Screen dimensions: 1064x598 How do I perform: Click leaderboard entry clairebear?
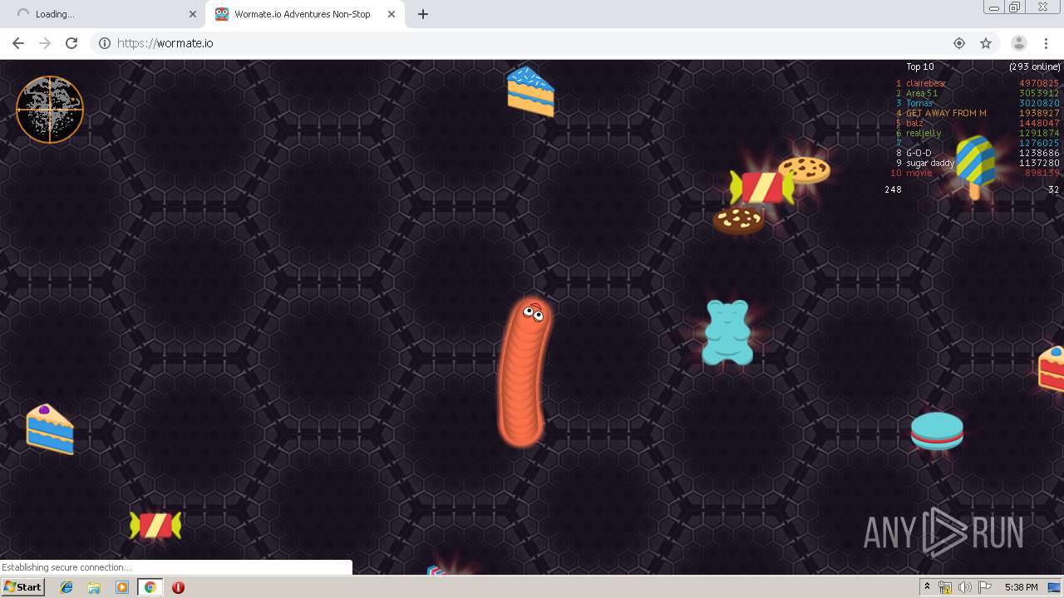click(926, 83)
